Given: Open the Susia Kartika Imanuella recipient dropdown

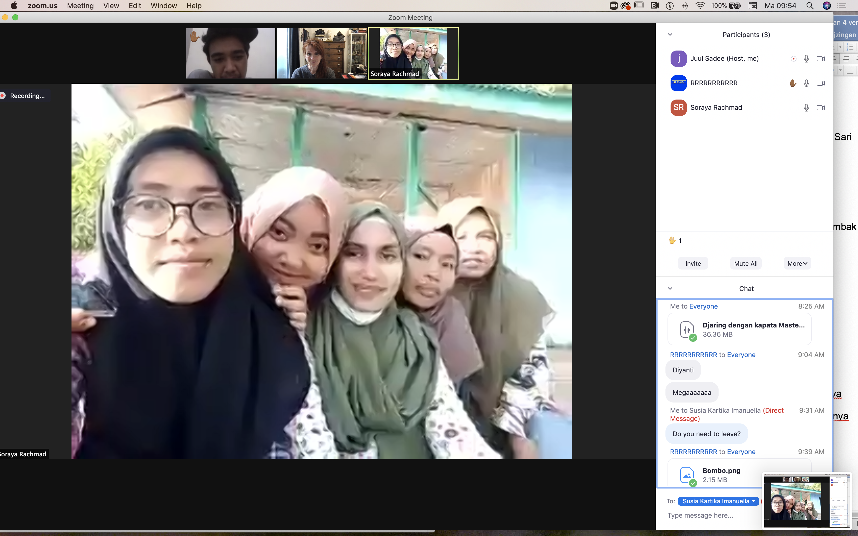Looking at the screenshot, I should click(718, 501).
